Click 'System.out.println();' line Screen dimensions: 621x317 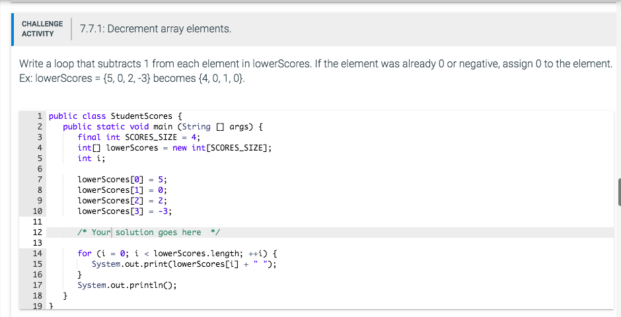(x=127, y=285)
